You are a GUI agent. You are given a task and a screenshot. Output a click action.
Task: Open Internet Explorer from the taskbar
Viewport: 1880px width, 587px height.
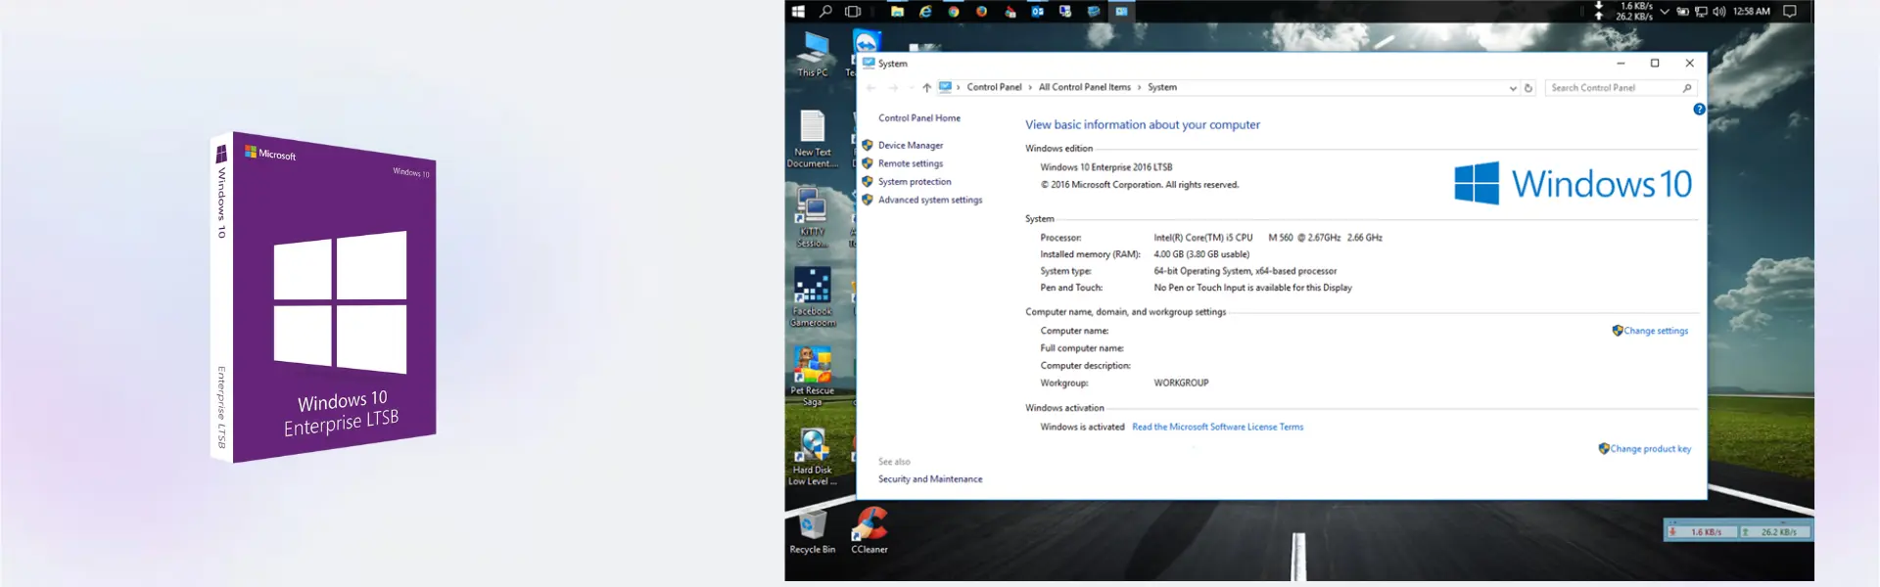pyautogui.click(x=925, y=12)
